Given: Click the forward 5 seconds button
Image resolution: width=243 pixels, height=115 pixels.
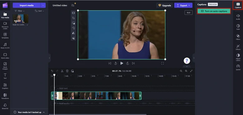Looking at the screenshot, I should coord(127,63).
